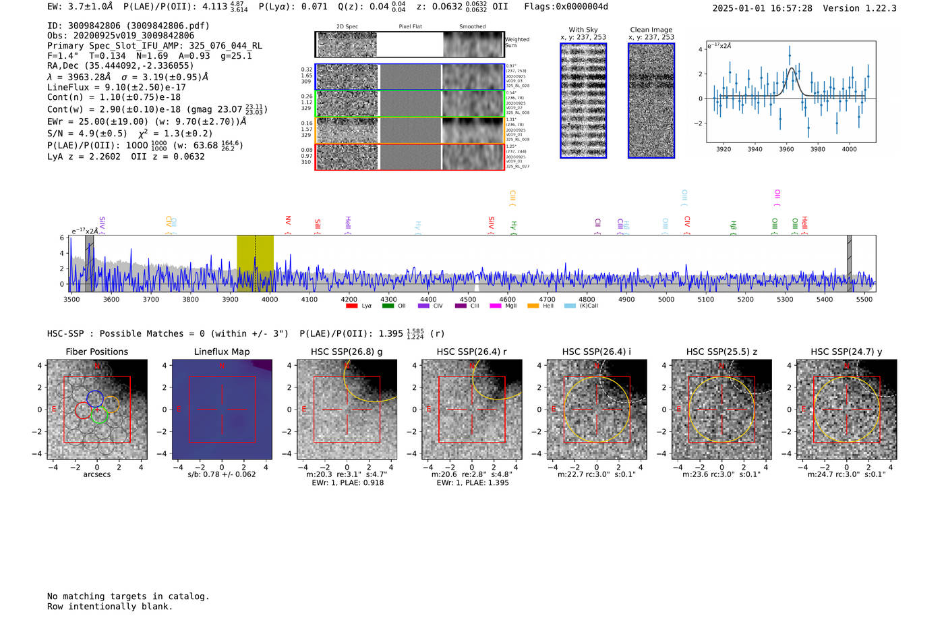Click the orange-framed 2D spectrum row
The width and height of the screenshot is (944, 643).
point(409,130)
